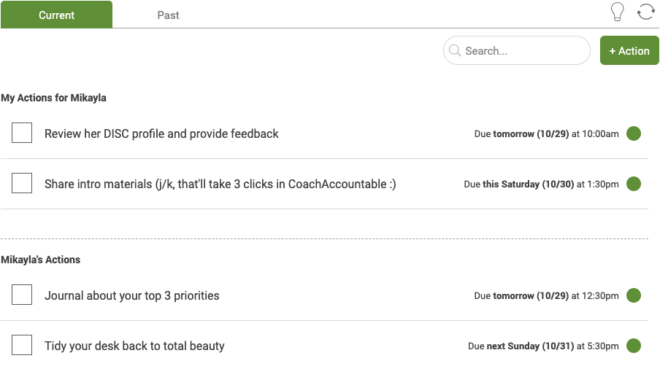
Task: Open the Review her DISC profile action text
Action: tap(161, 133)
